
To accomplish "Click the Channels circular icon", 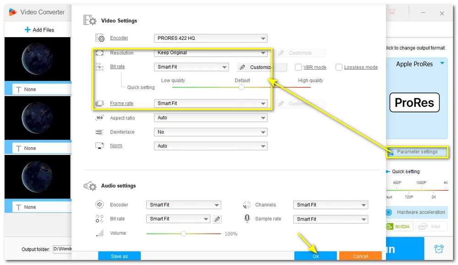I will tap(247, 205).
